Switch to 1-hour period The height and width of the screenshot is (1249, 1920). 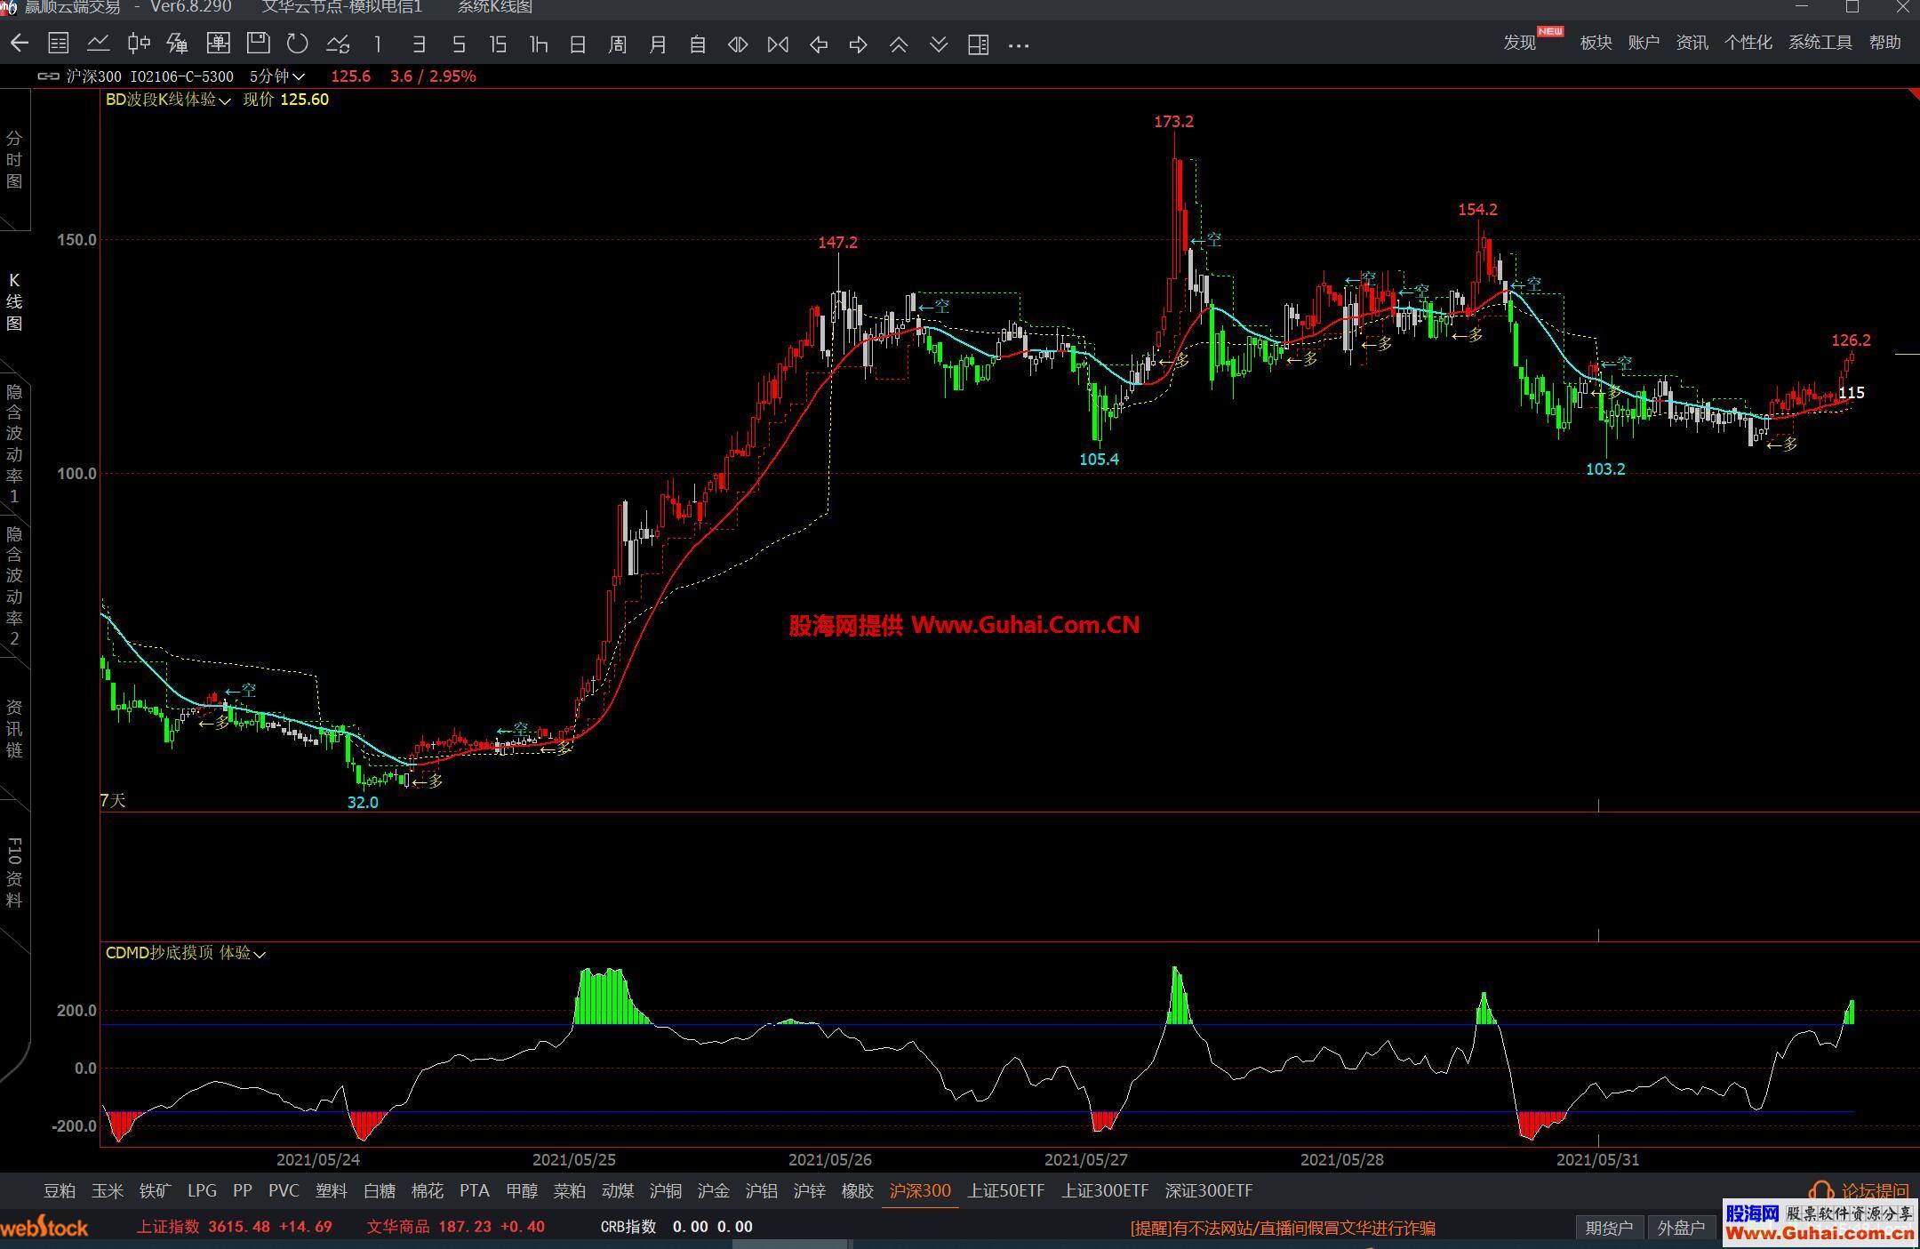point(538,44)
